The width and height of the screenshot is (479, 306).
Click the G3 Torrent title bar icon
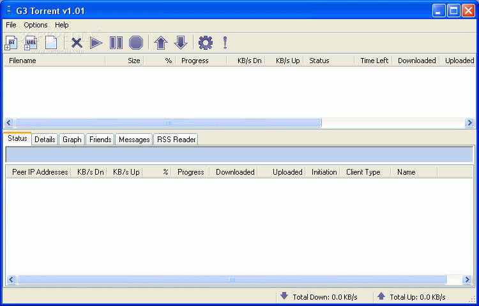9,11
